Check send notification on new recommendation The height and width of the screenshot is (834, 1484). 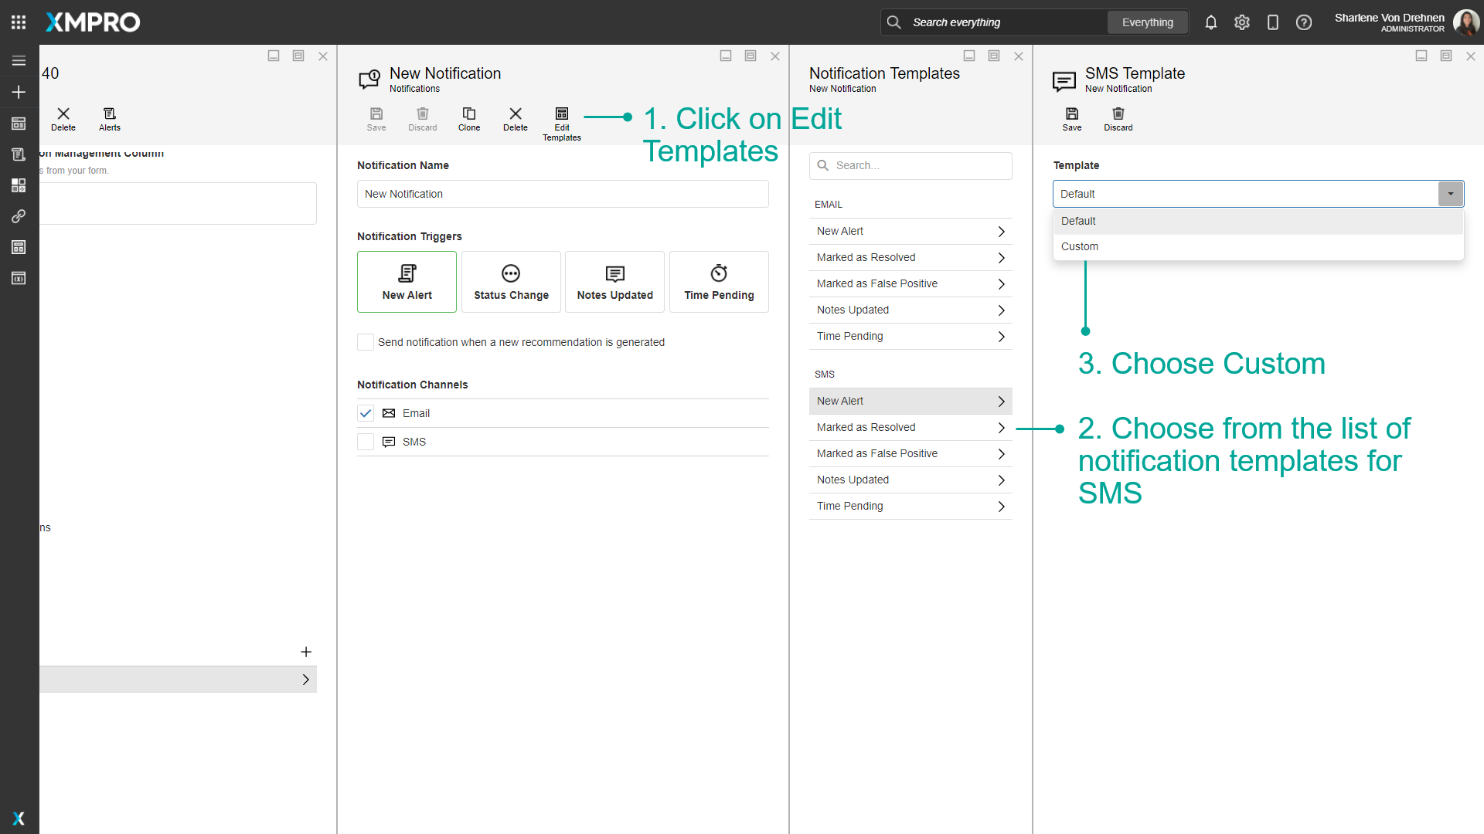[366, 342]
